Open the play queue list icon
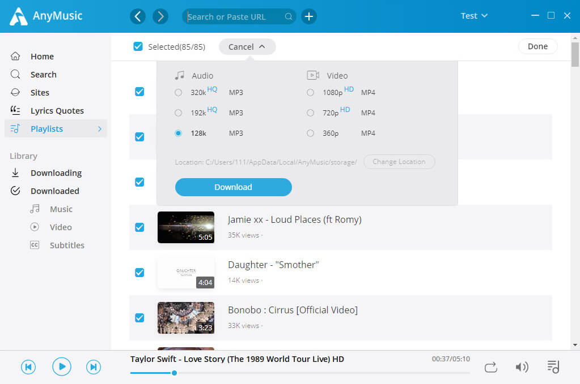The image size is (580, 384). click(x=553, y=366)
